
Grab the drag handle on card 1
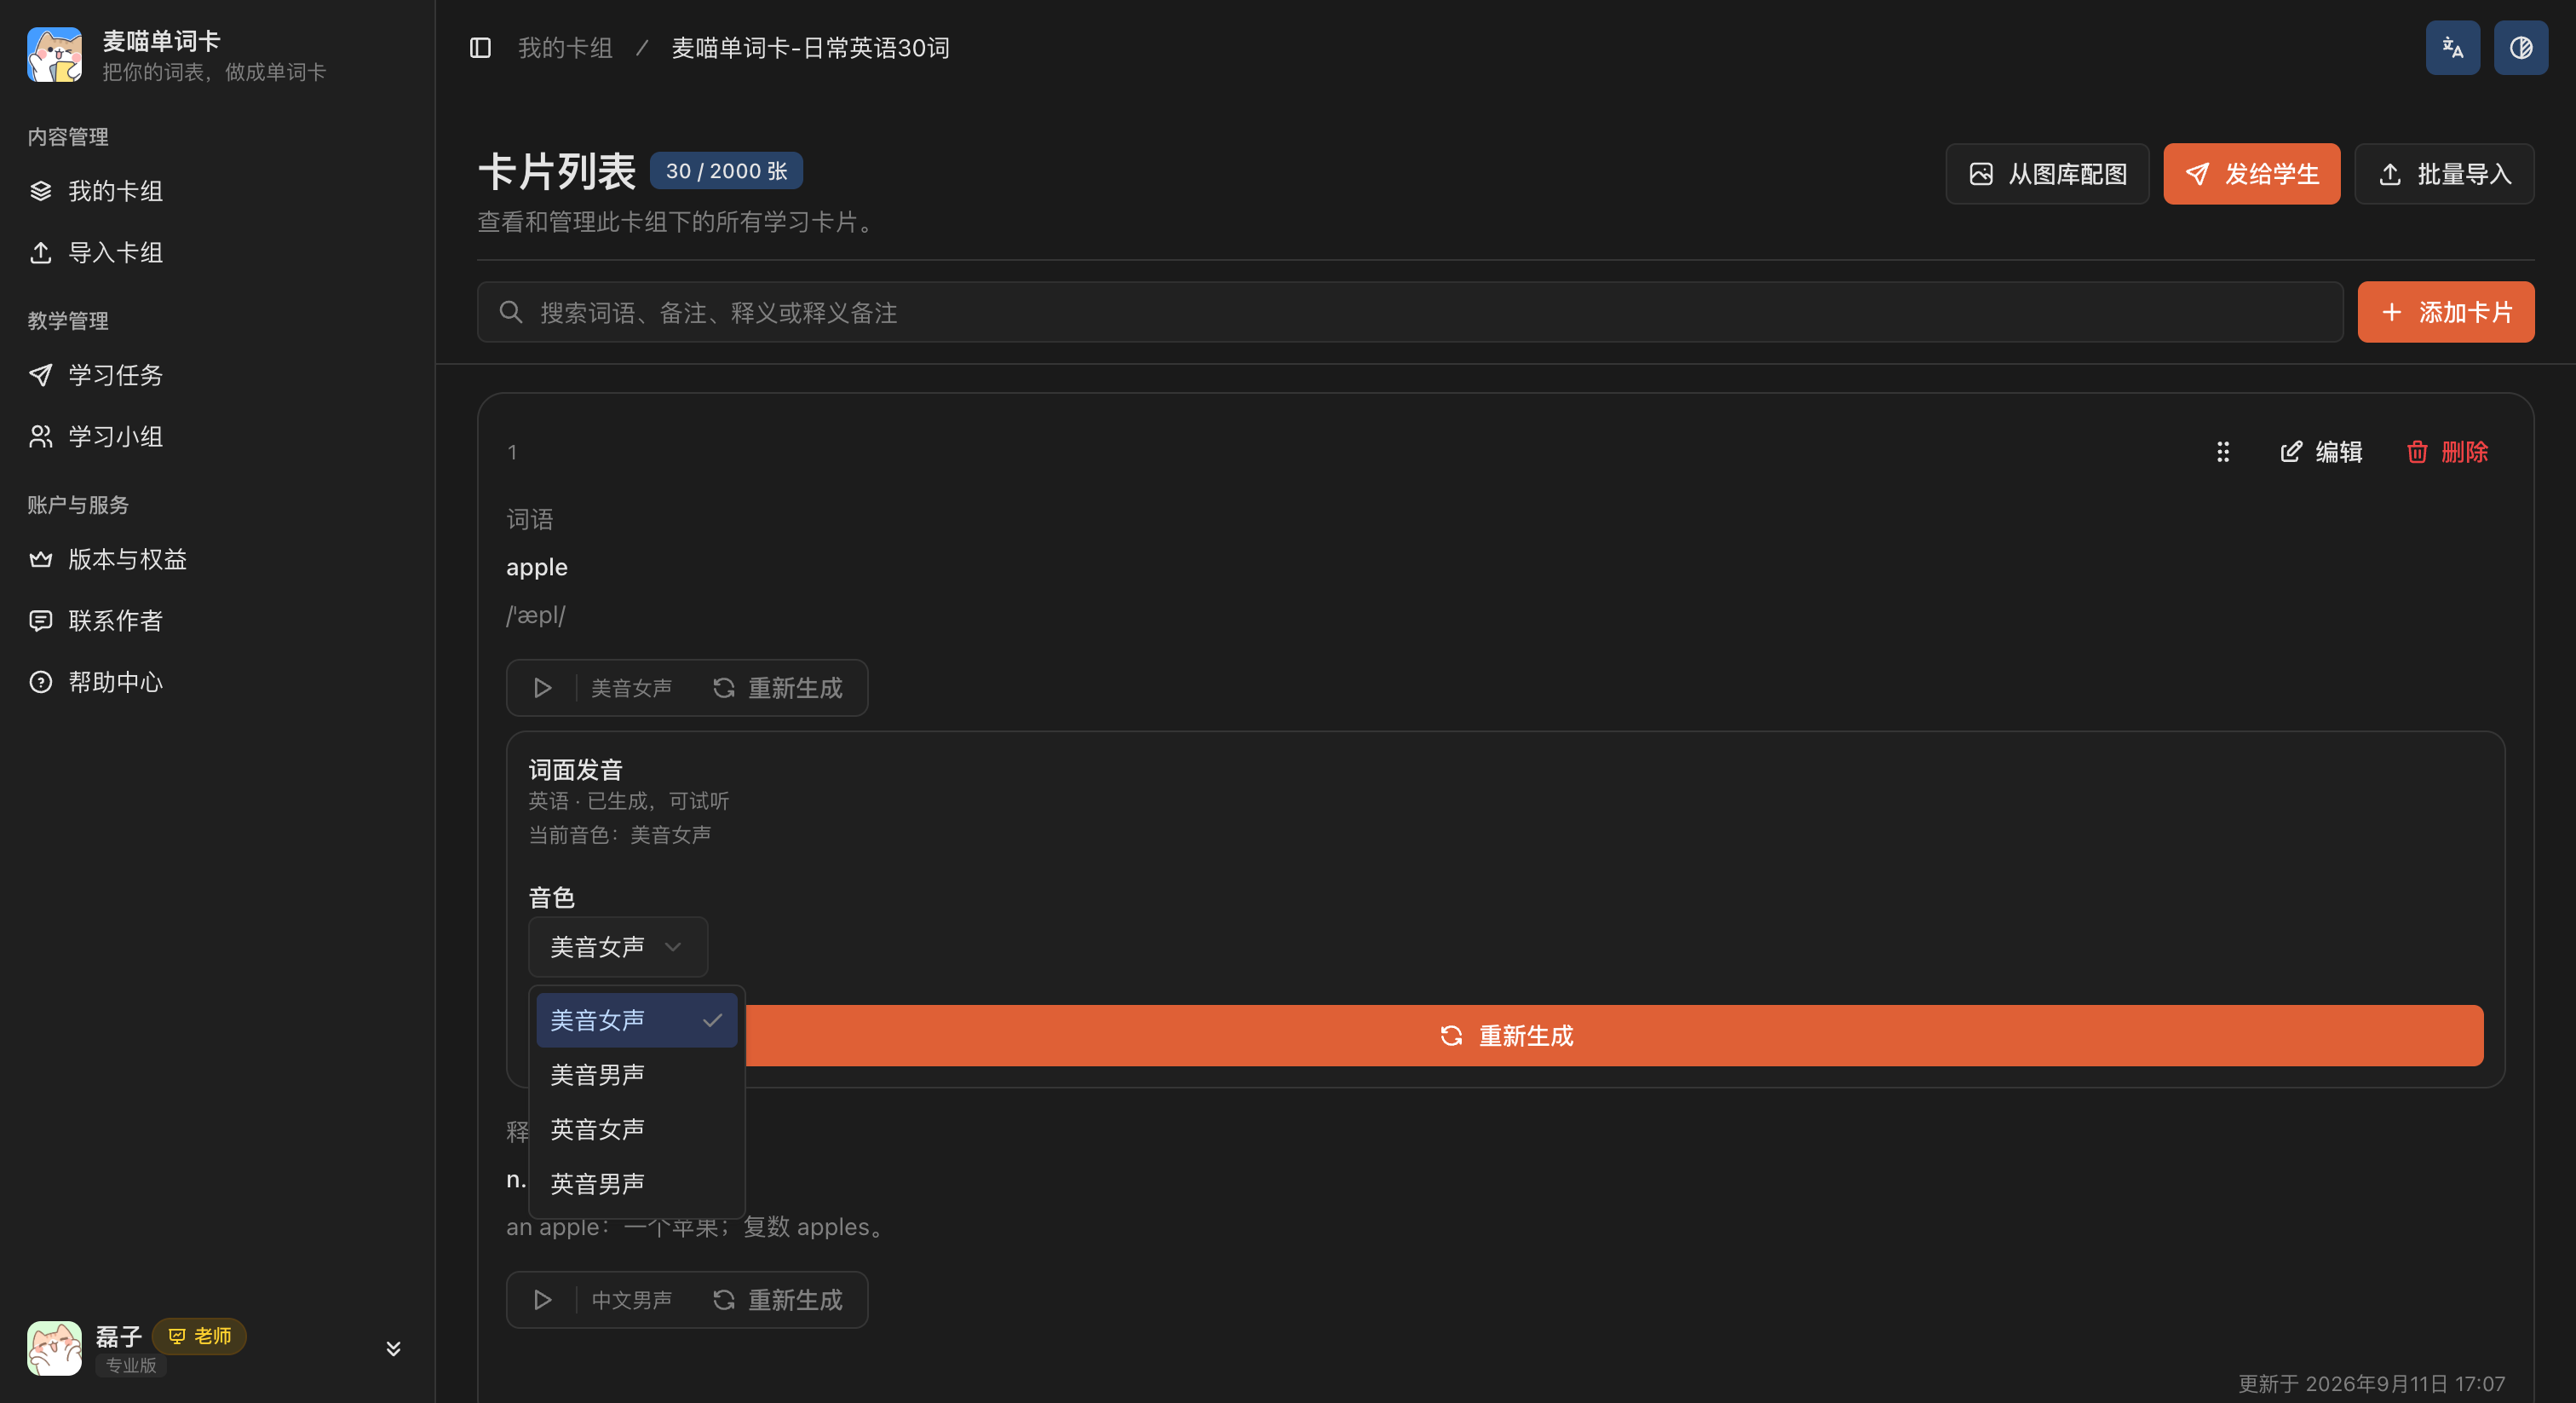(2222, 453)
